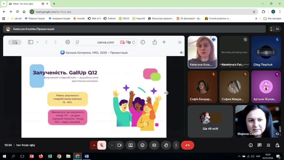Open more options three-dot menu

coord(176,145)
